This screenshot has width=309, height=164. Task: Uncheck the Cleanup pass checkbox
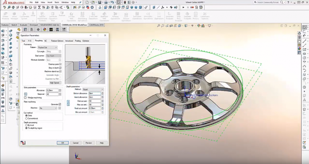point(60,64)
